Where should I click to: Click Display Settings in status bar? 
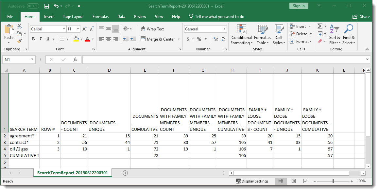(252, 181)
